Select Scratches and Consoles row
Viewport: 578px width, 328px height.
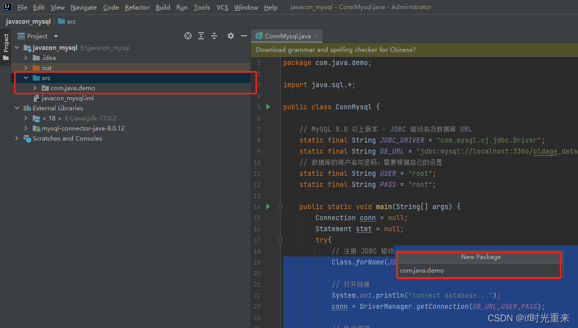click(131, 138)
